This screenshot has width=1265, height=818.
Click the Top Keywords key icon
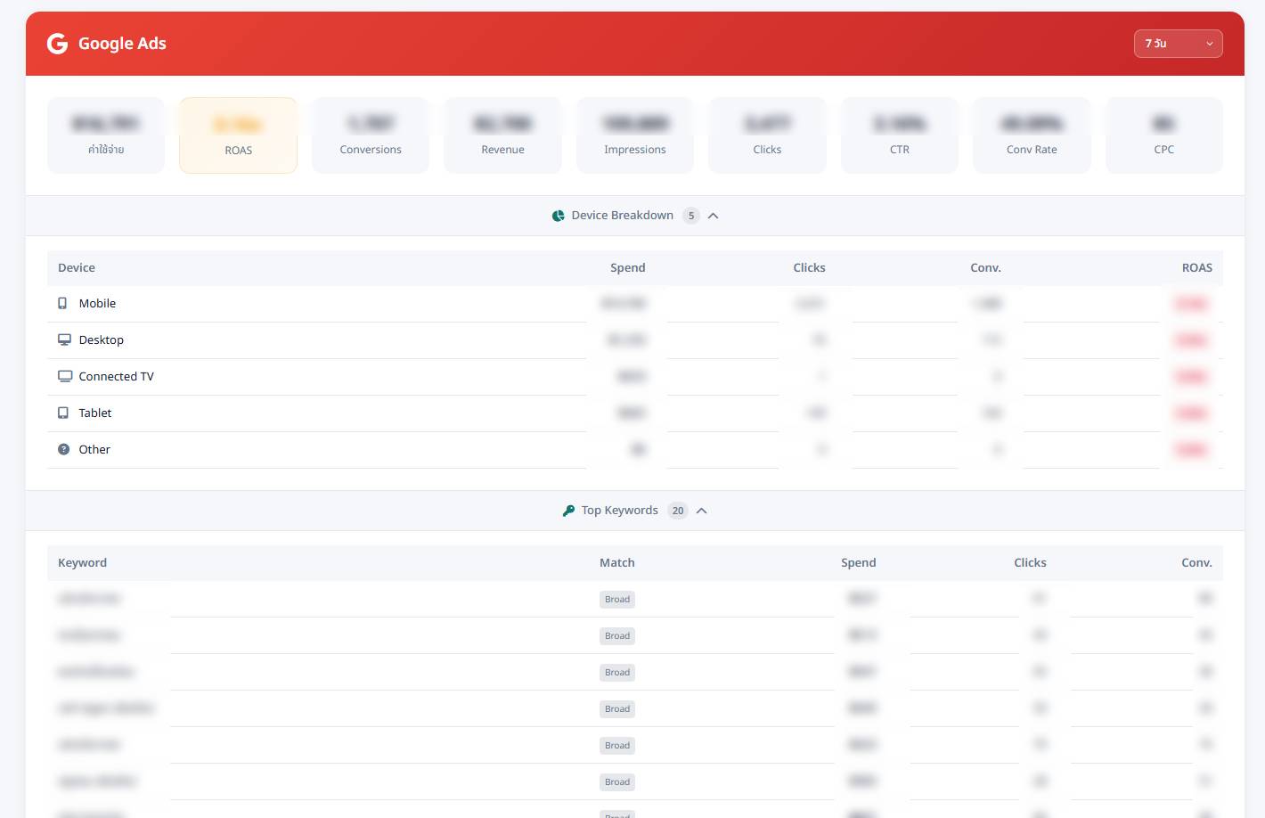pyautogui.click(x=568, y=511)
